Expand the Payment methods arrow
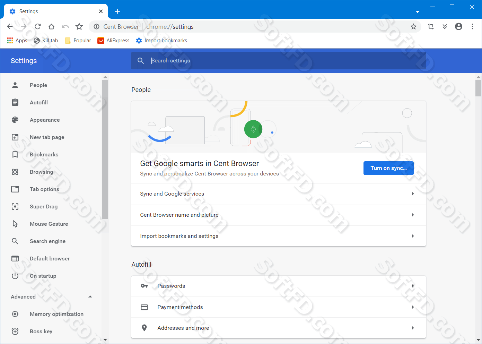Image resolution: width=482 pixels, height=344 pixels. (413, 307)
